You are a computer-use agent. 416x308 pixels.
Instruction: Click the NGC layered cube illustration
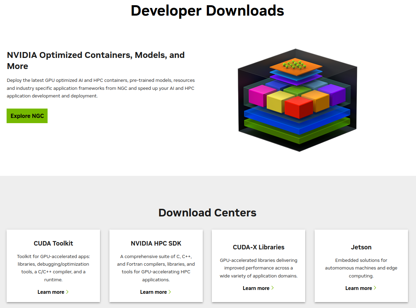297,101
